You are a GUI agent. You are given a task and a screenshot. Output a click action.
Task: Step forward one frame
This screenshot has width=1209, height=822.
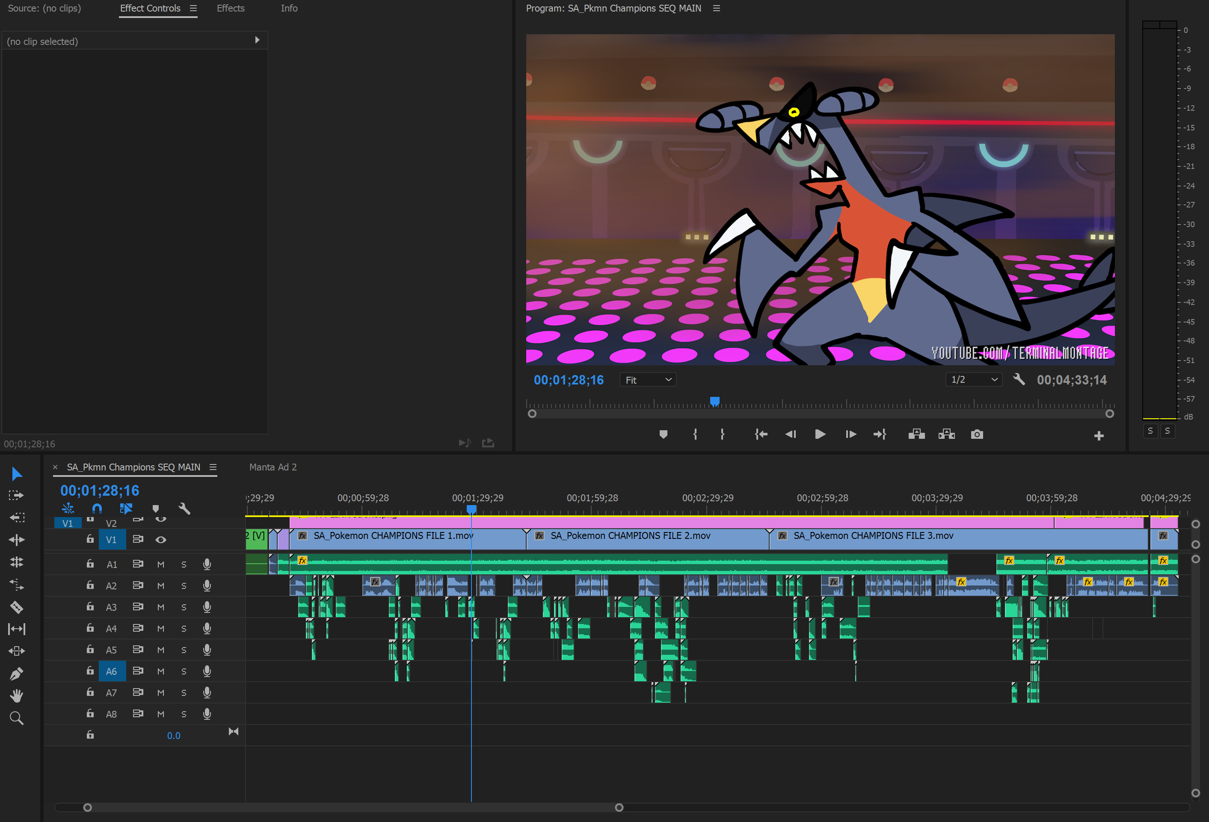(850, 435)
